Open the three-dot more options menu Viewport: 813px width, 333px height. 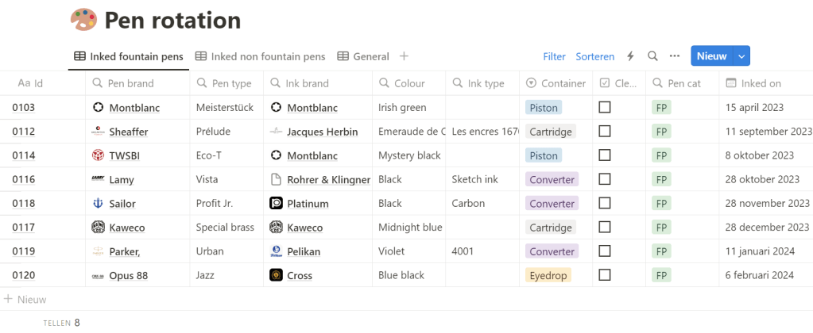[675, 56]
